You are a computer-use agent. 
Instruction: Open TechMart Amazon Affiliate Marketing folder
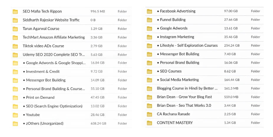(54, 37)
